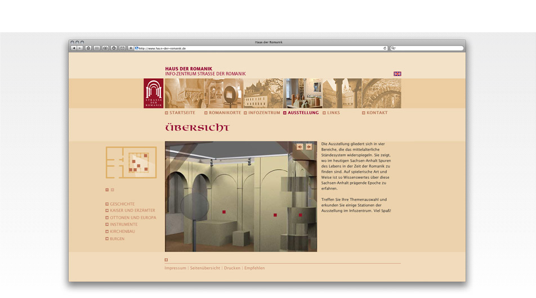Select the Kontakt navigation item
Viewport: 536px width, 298px height.
click(x=377, y=113)
